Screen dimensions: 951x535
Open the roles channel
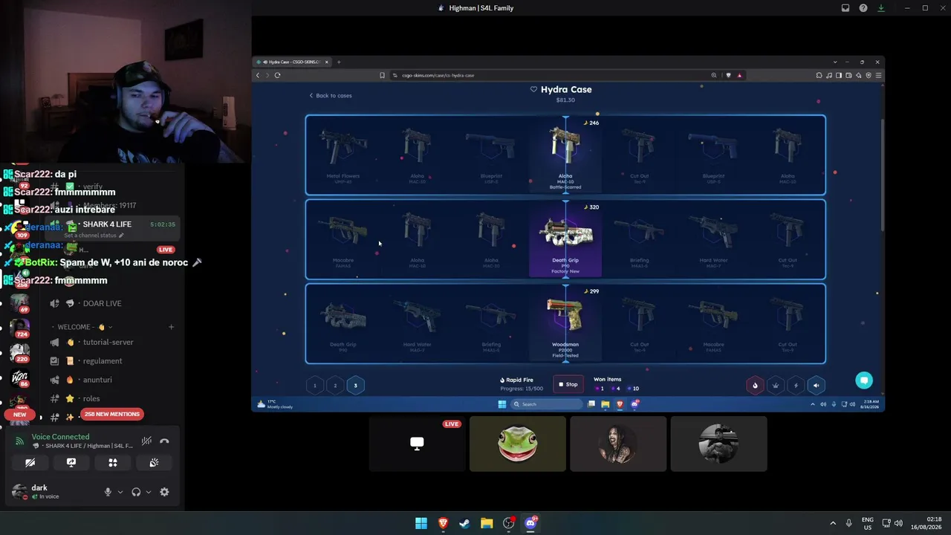pos(91,398)
